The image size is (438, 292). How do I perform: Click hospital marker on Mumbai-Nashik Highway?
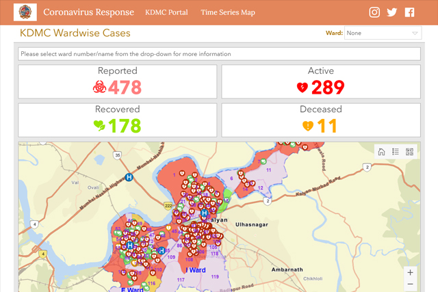tap(129, 177)
